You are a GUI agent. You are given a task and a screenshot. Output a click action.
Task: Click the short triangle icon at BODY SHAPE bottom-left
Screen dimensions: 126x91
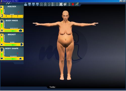(x=2, y=58)
